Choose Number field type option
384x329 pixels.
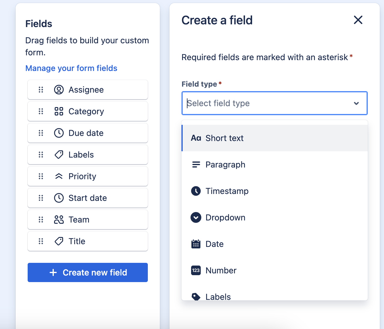coord(275,270)
